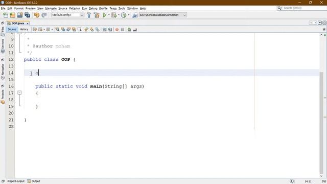Click Report output in status bar
This screenshot has width=327, height=184.
coord(16,181)
